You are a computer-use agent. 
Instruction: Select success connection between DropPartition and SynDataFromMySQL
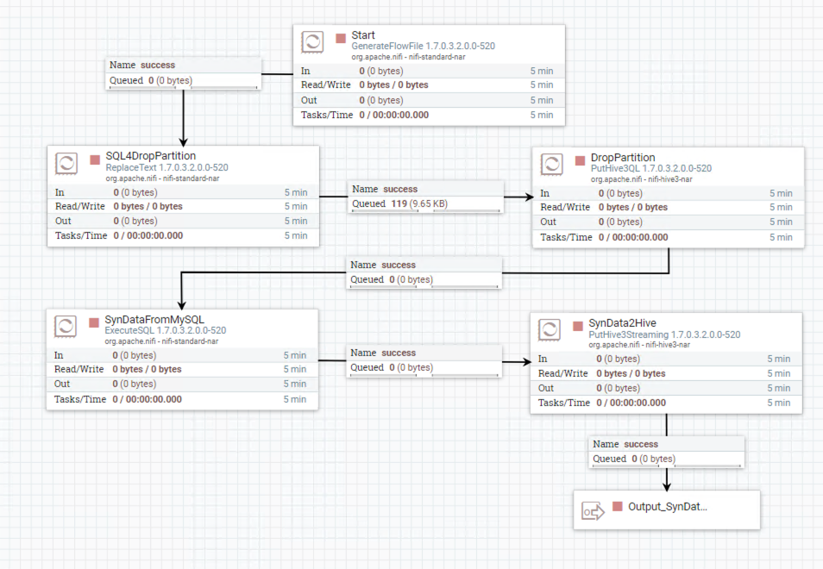(424, 272)
